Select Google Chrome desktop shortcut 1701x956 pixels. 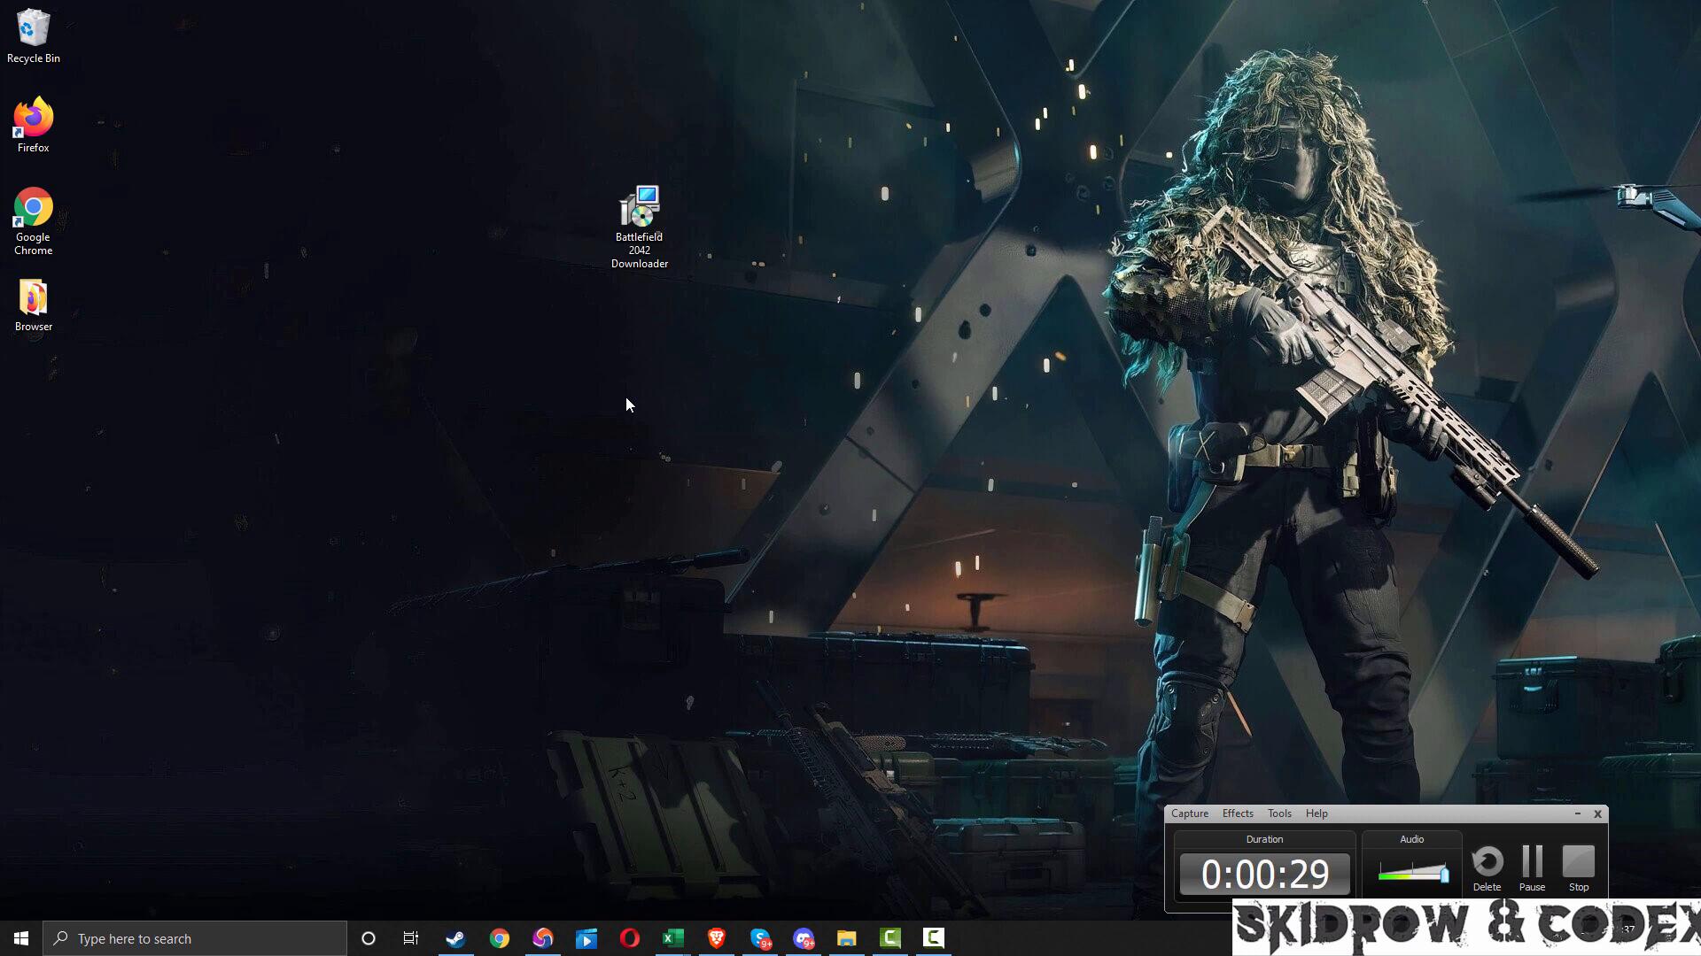click(x=33, y=209)
